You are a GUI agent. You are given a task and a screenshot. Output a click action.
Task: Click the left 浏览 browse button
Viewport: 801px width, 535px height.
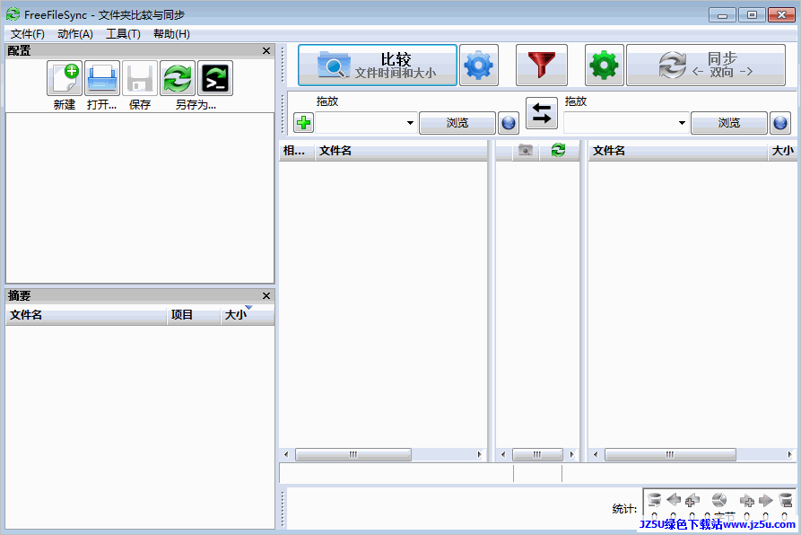point(457,123)
